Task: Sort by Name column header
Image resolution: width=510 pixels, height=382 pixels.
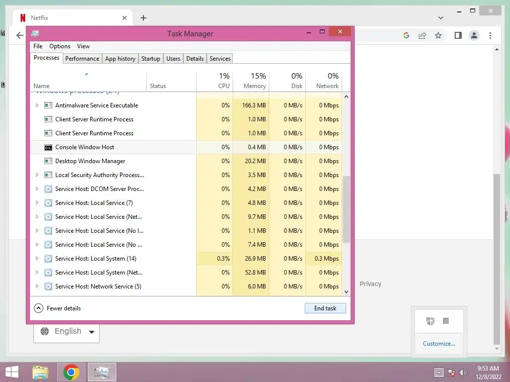Action: pos(89,81)
